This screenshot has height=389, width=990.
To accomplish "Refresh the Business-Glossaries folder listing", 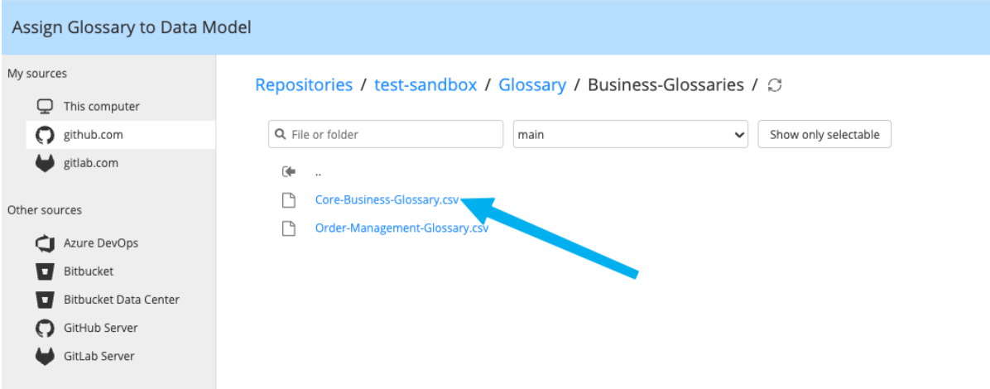I will 775,85.
